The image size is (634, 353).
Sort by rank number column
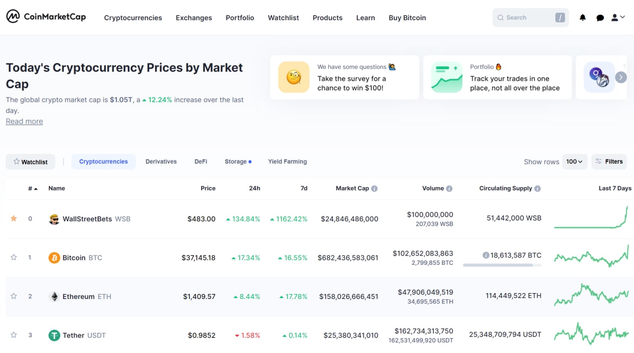tap(33, 189)
